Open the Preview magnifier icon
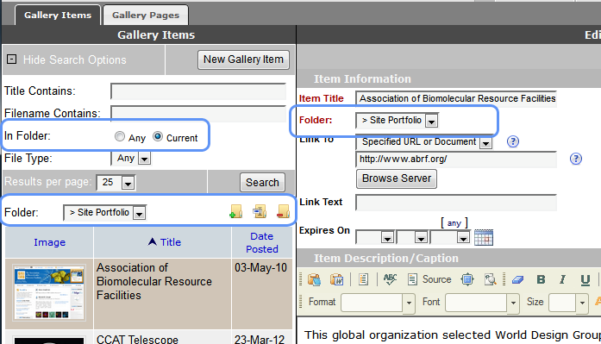Viewport: 601px width, 344px height. pyautogui.click(x=491, y=279)
